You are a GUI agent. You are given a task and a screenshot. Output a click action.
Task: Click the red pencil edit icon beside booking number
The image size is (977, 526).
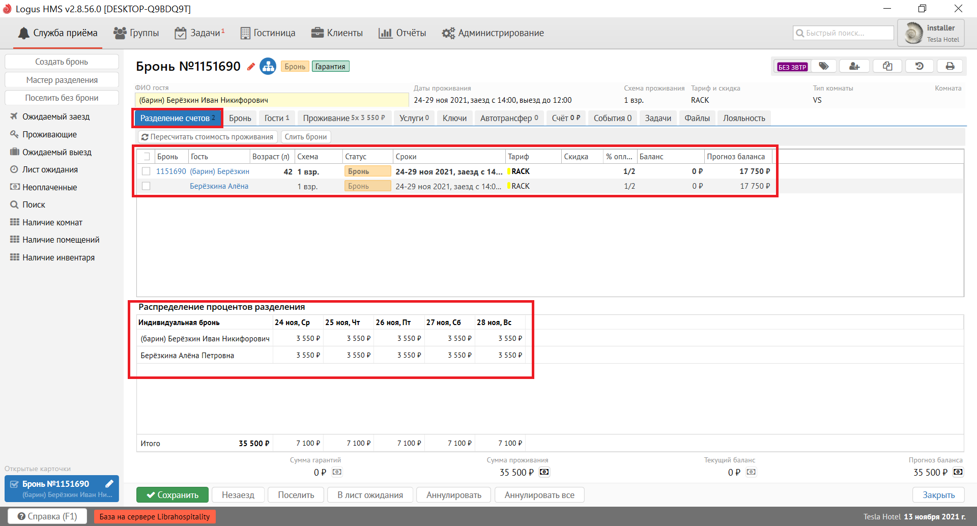(x=251, y=67)
